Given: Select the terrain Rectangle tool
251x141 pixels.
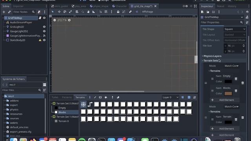Looking at the screenshot, I should 100,98.
